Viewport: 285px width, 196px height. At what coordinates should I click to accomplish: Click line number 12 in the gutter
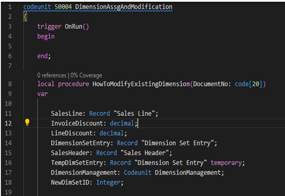pyautogui.click(x=8, y=123)
